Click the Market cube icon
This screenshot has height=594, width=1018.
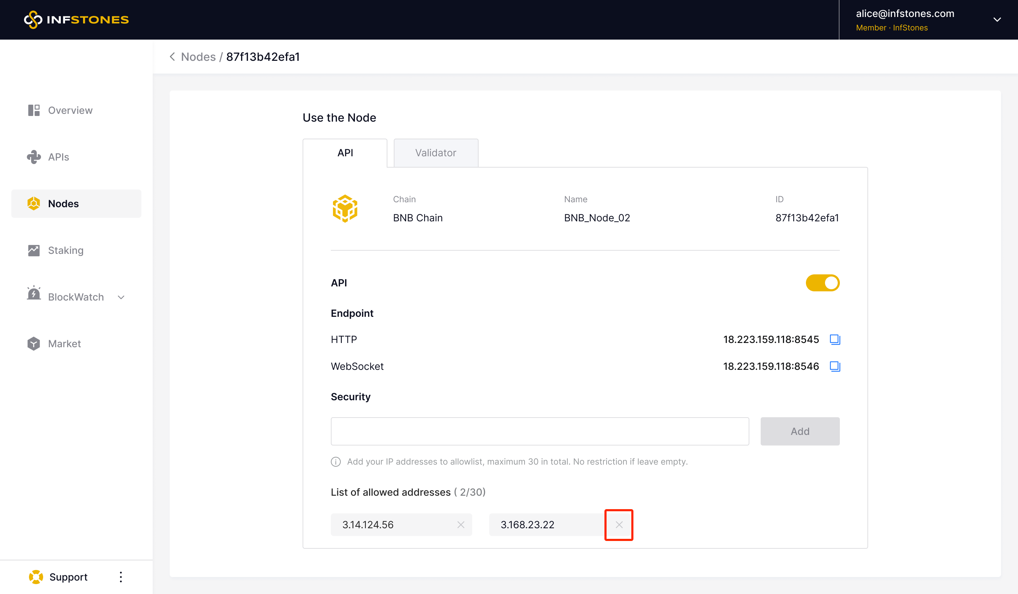click(34, 343)
